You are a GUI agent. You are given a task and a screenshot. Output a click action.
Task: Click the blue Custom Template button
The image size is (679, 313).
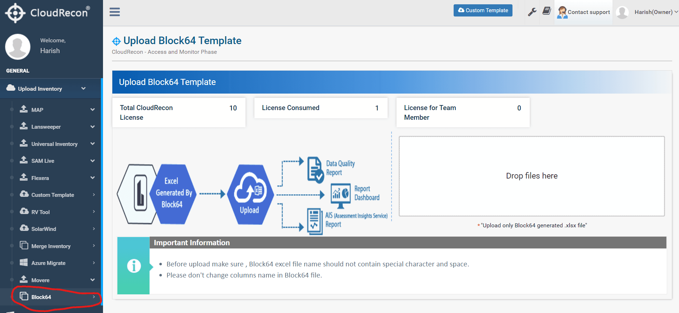click(x=483, y=10)
